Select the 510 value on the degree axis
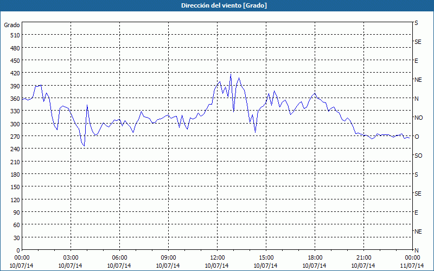 [15, 35]
